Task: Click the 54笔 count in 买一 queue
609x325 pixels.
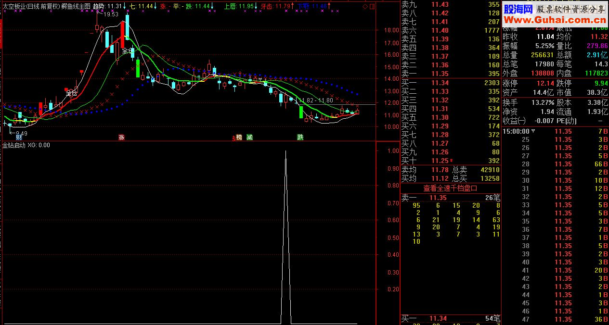Action: (492, 318)
